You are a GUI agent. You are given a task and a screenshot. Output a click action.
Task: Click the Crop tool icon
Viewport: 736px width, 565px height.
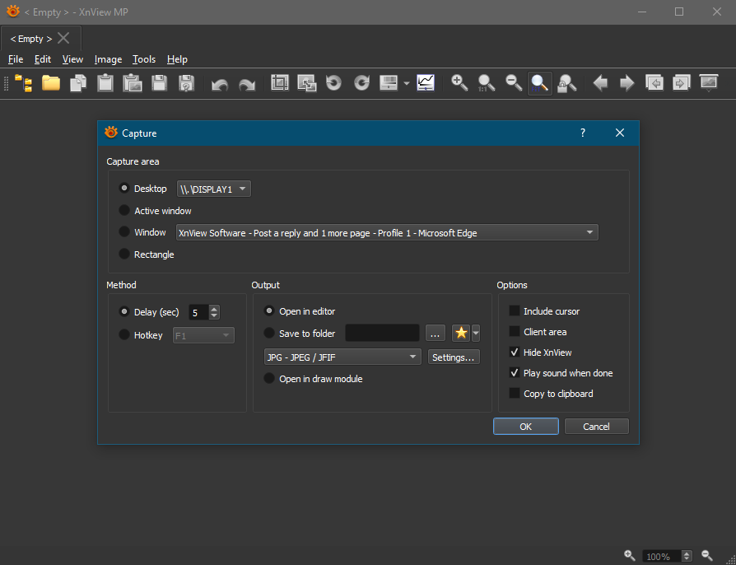pyautogui.click(x=280, y=83)
